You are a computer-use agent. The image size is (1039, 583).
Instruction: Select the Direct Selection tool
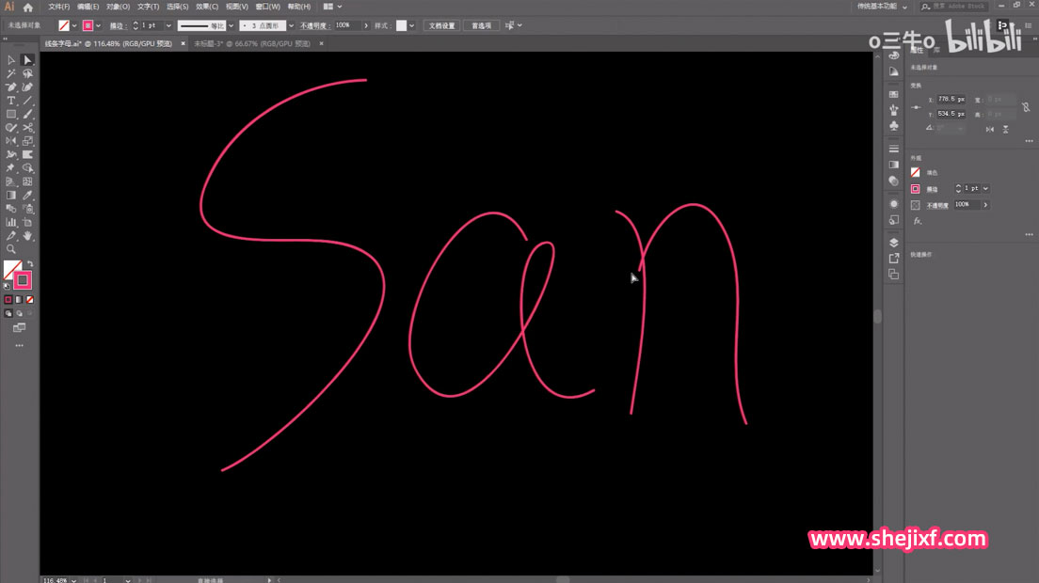point(27,60)
